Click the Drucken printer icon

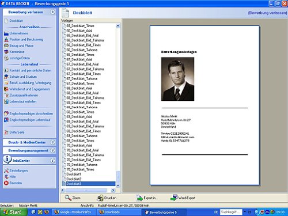[x=100, y=198]
